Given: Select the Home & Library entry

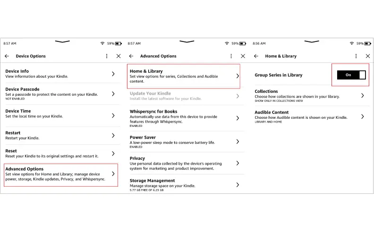Looking at the screenshot, I should pos(183,76).
